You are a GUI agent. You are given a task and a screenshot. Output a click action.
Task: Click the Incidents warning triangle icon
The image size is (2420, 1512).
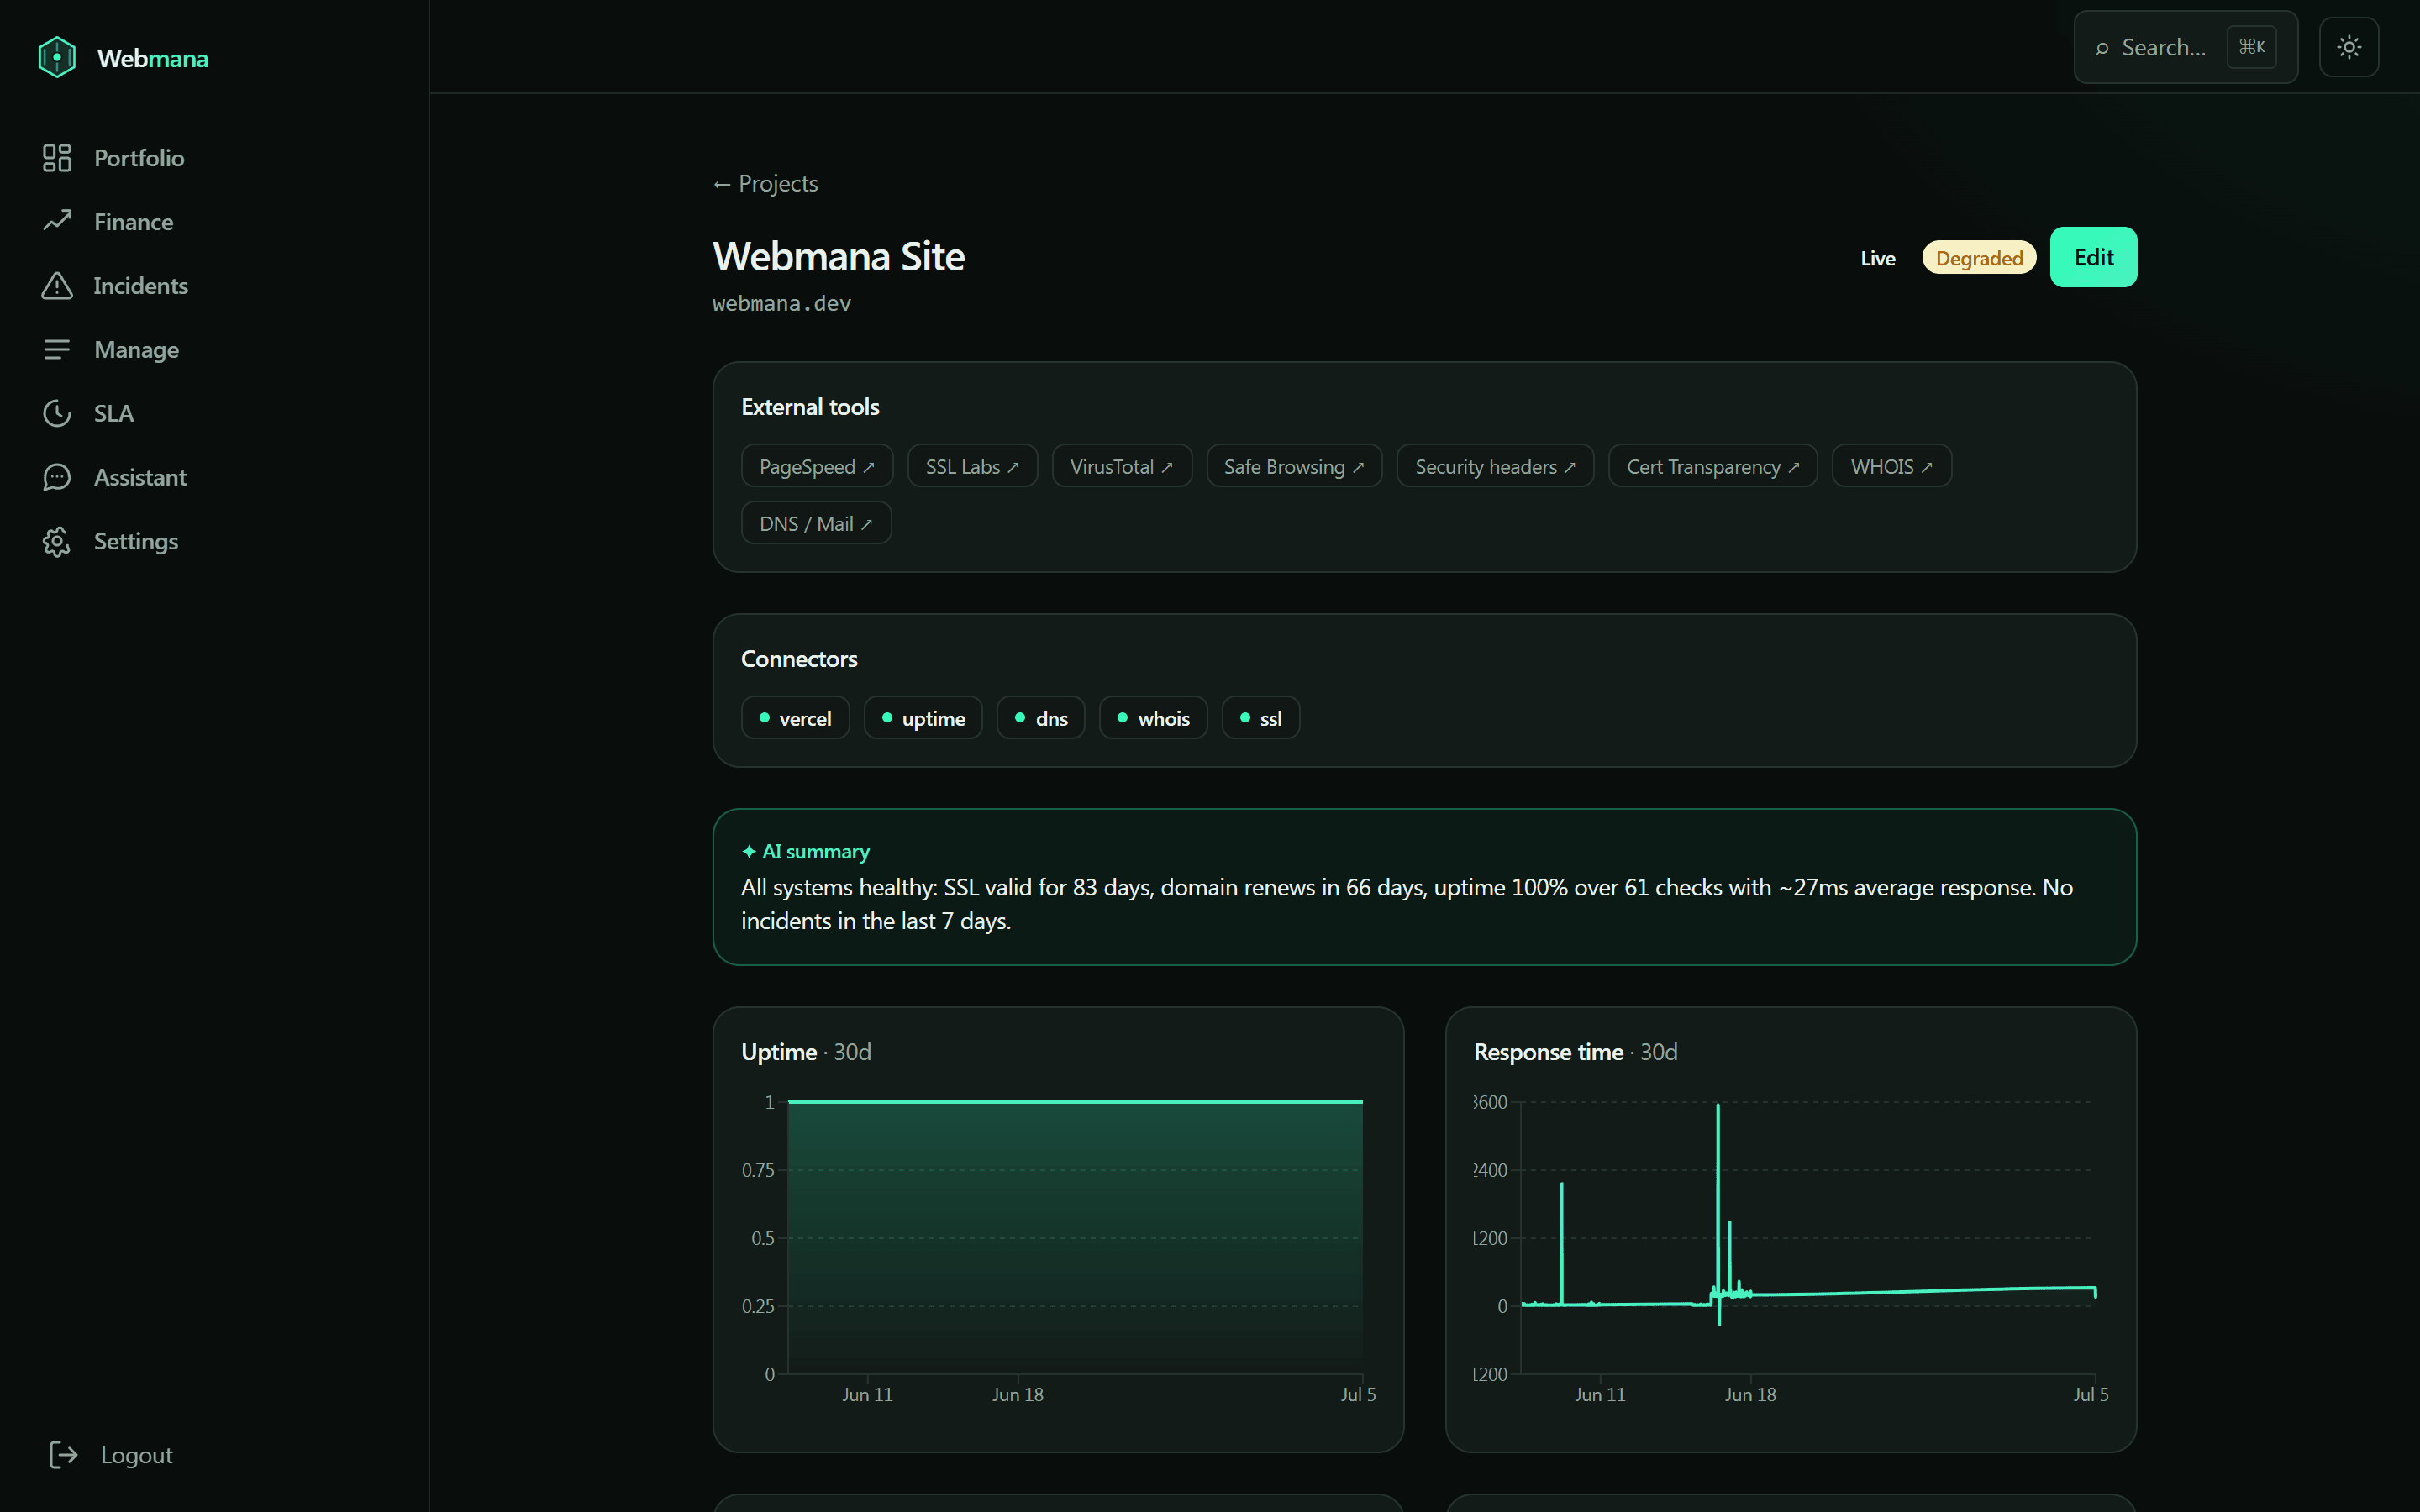click(57, 286)
